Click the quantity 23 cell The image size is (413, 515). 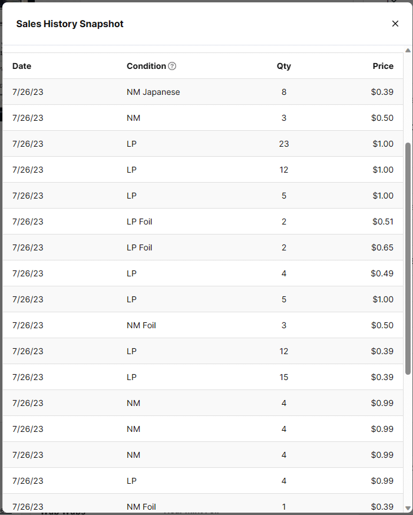coord(284,144)
